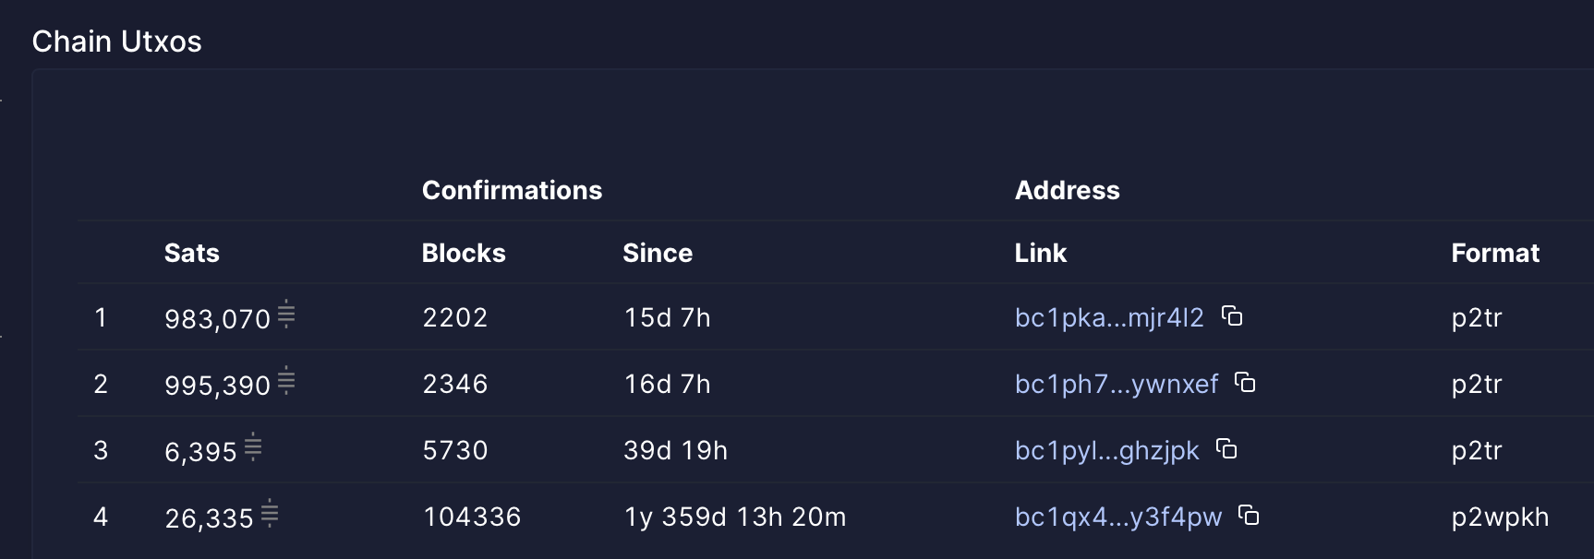Click the Link column header
1594x559 pixels.
click(1041, 253)
